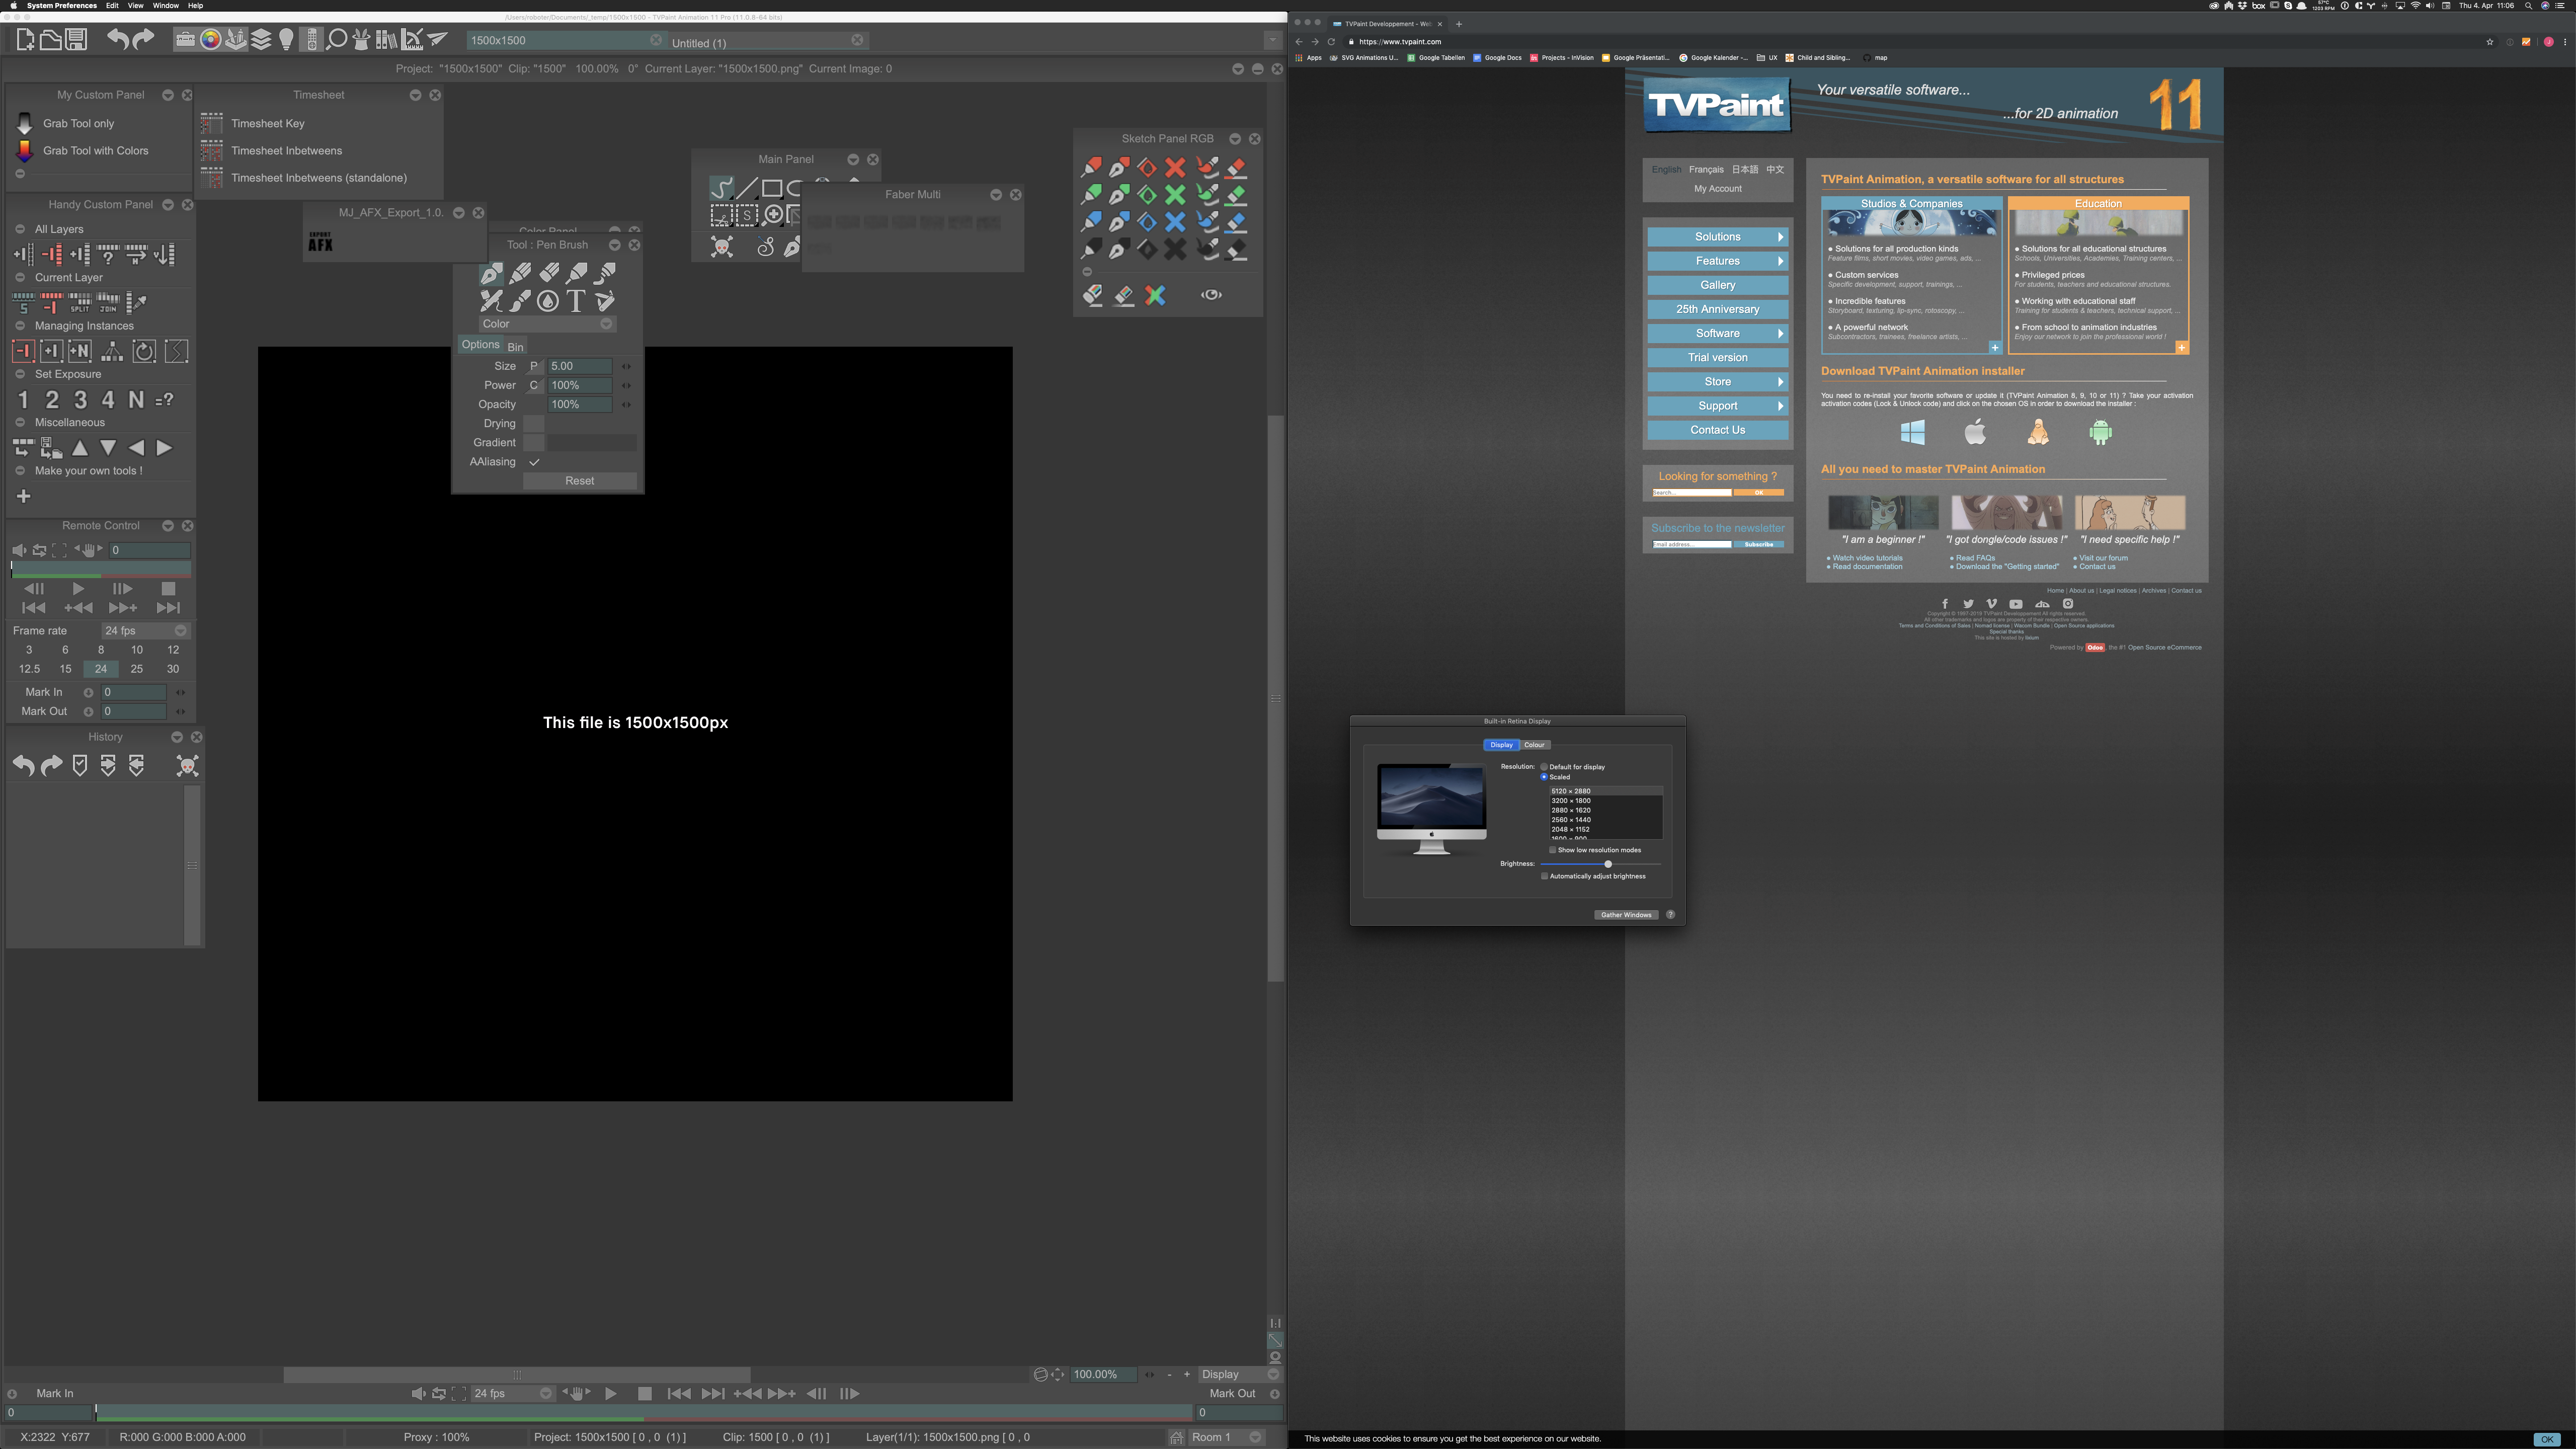Click the green X in Sketch Panel RGB
The width and height of the screenshot is (2576, 1449).
pos(1175,194)
